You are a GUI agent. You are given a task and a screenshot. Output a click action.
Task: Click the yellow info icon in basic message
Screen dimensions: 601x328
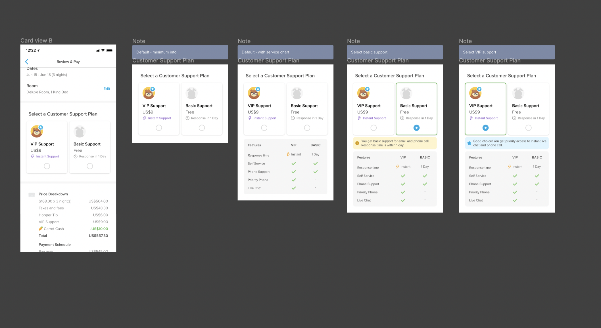click(357, 143)
